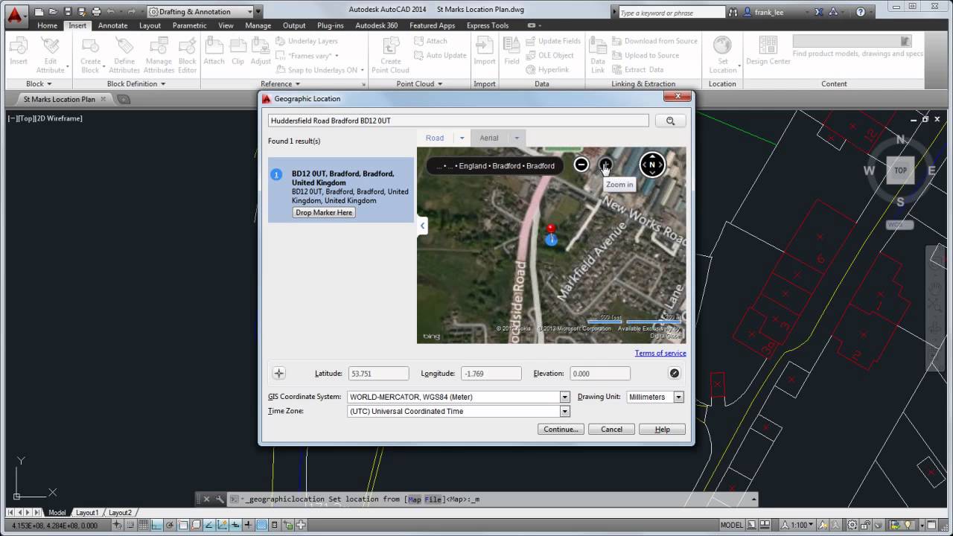Image resolution: width=953 pixels, height=536 pixels.
Task: Toggle MODEL paper space button in status bar
Action: pos(732,525)
